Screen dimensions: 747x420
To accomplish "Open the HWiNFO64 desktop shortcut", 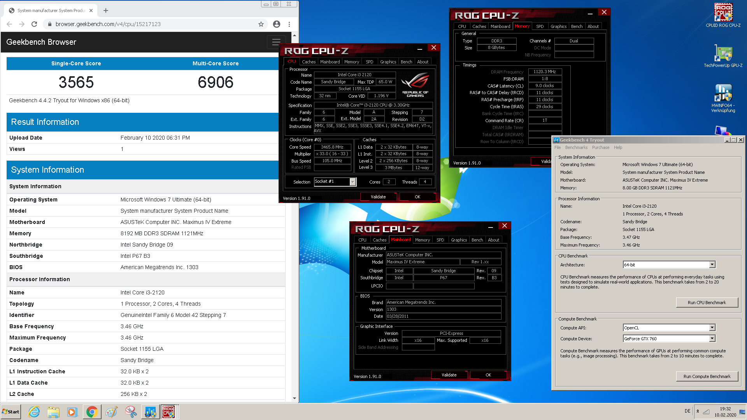I will pos(723,98).
